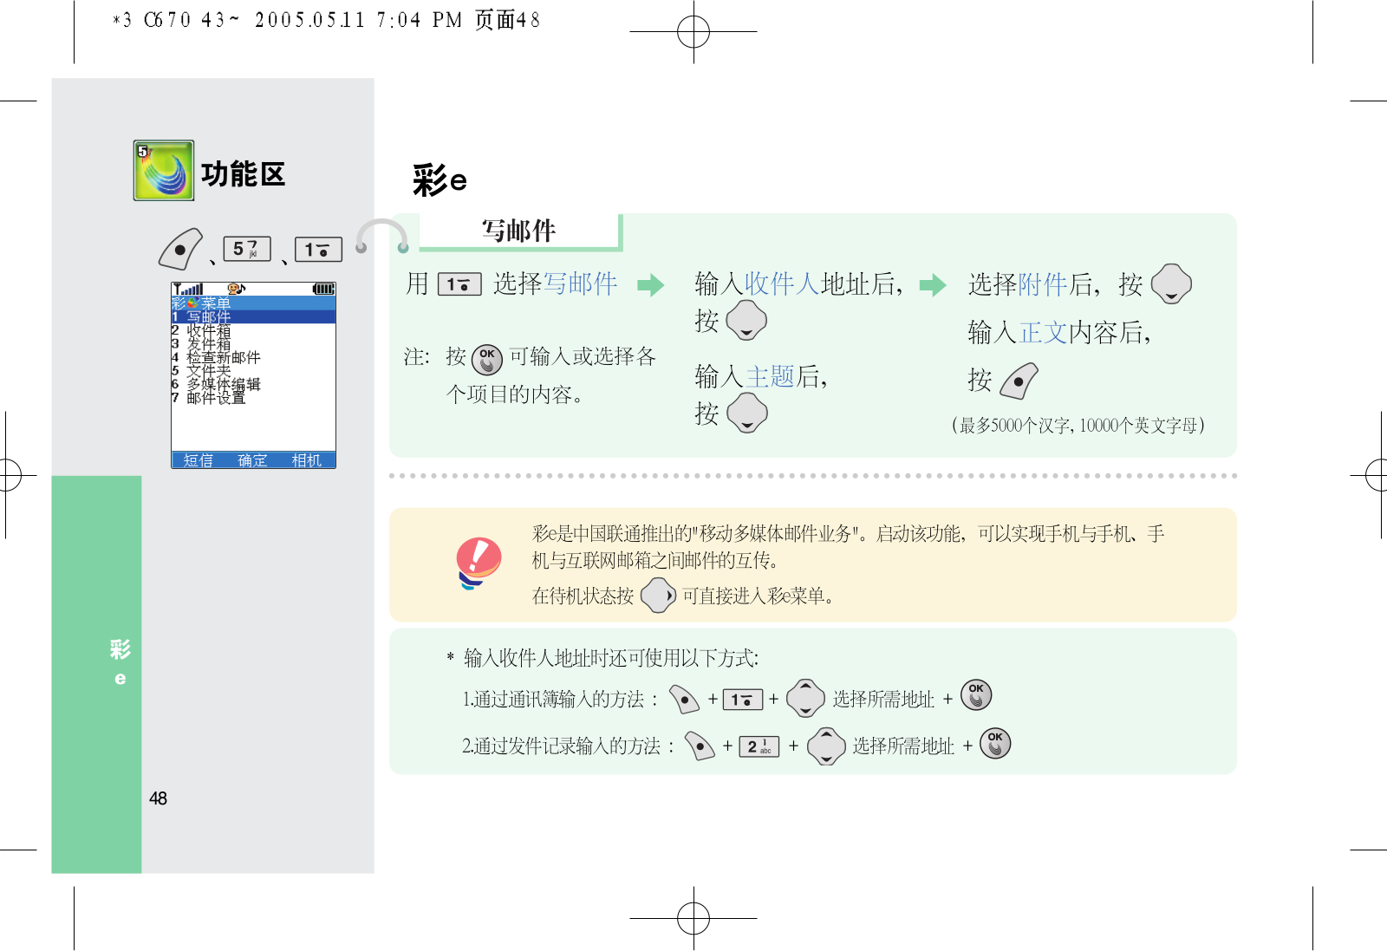The width and height of the screenshot is (1387, 951).
Task: Click 选择所需地址 in method 2 row
Action: coord(903,746)
